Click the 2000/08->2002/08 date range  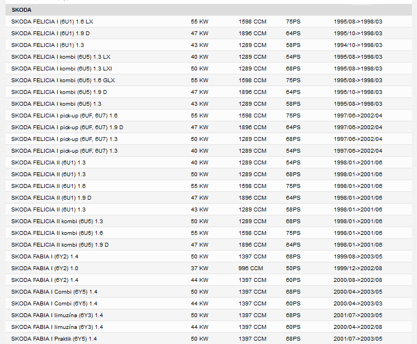[358, 280]
